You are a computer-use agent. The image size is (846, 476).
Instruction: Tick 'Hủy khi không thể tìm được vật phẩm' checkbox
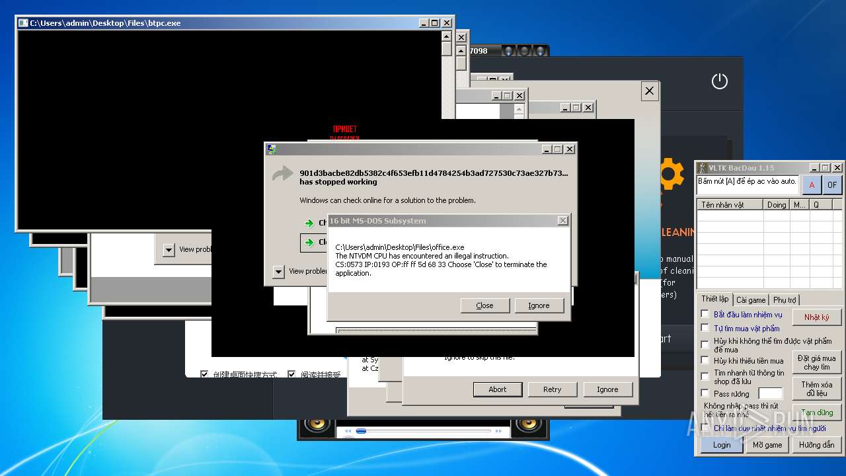pyautogui.click(x=705, y=344)
